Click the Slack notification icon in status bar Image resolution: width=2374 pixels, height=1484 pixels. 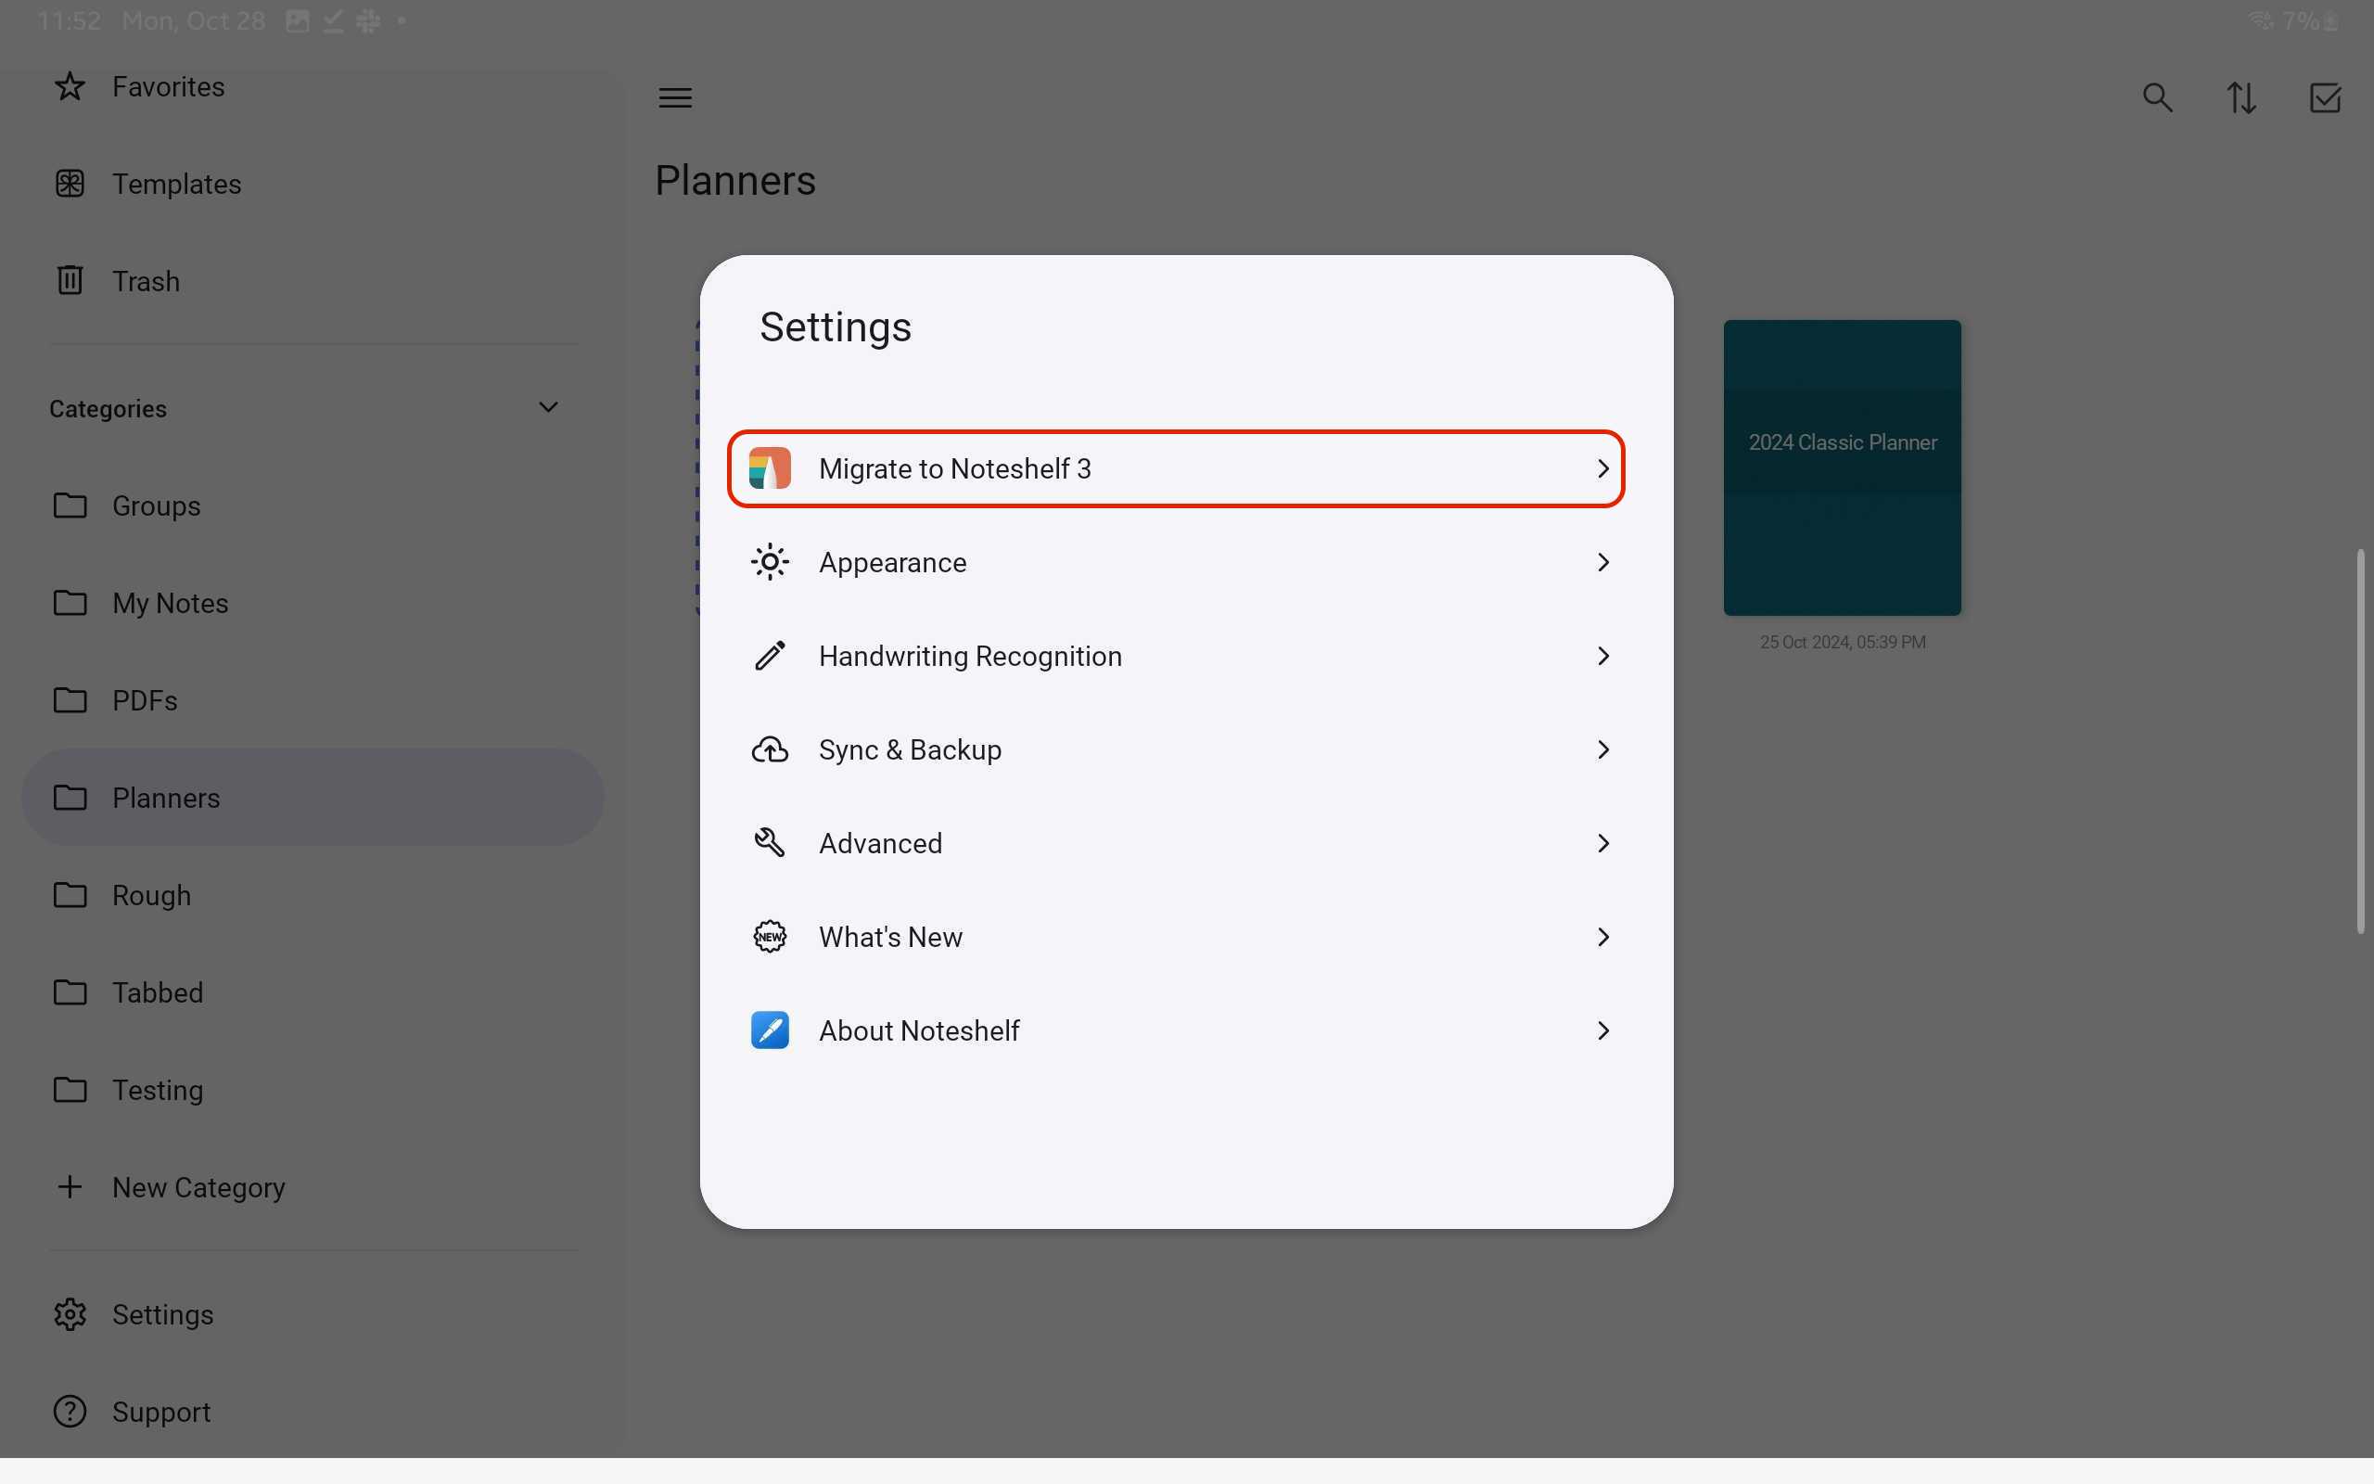(x=368, y=20)
